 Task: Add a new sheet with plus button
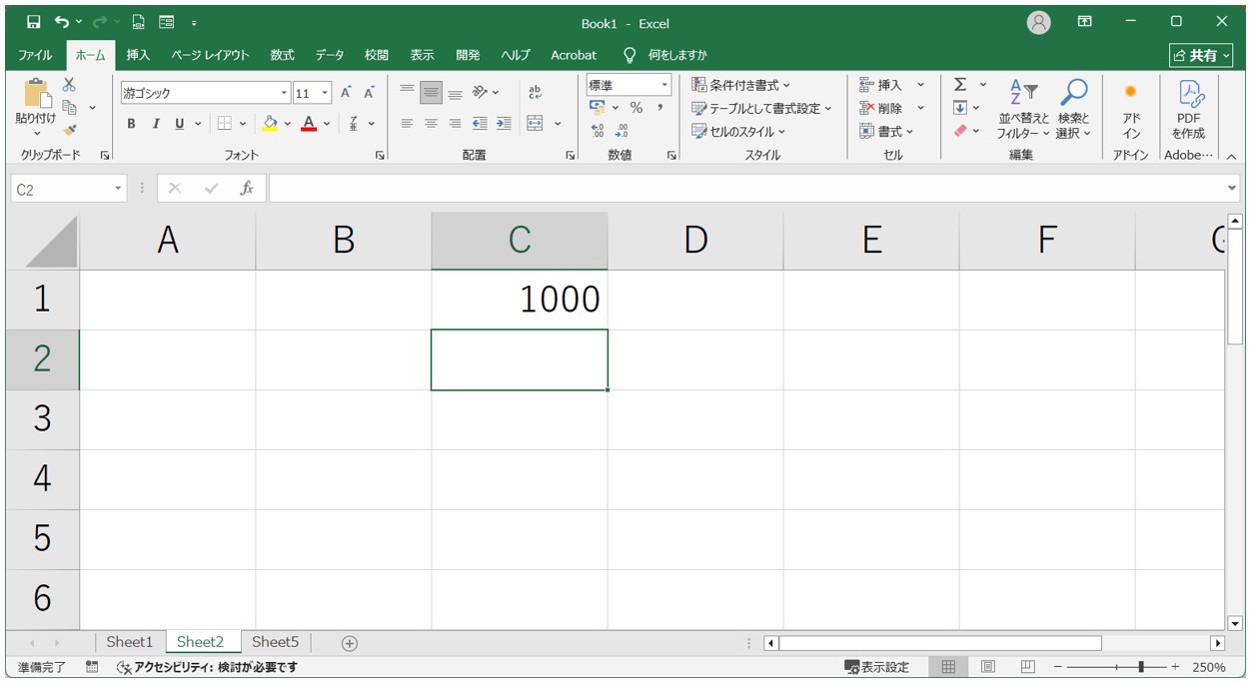(x=349, y=643)
